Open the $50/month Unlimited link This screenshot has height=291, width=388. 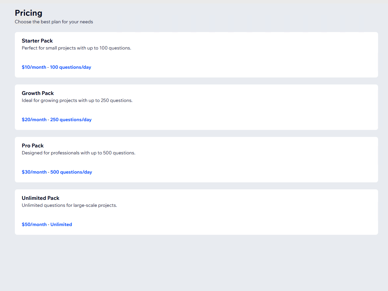pyautogui.click(x=47, y=225)
